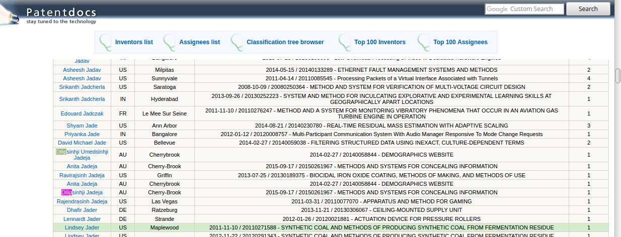Open inventor Dhafir Jader link
Screen dimensions: 621x237
click(82, 210)
